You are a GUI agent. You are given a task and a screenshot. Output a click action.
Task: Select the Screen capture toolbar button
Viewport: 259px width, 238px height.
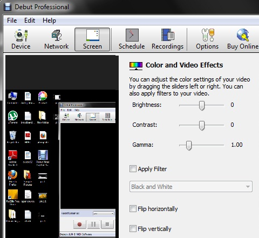tap(92, 39)
